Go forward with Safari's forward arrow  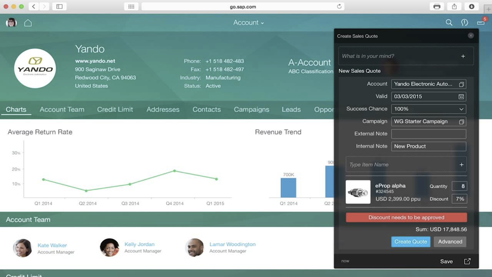(x=44, y=6)
